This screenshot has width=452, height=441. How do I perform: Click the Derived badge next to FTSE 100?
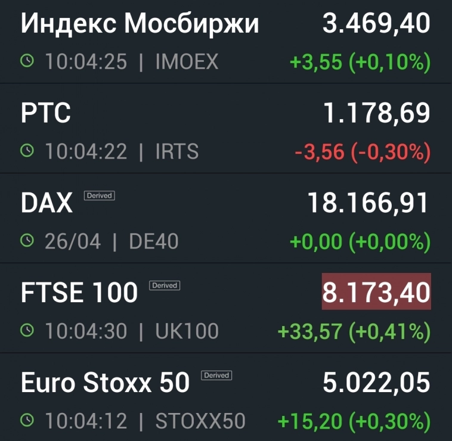pyautogui.click(x=165, y=285)
